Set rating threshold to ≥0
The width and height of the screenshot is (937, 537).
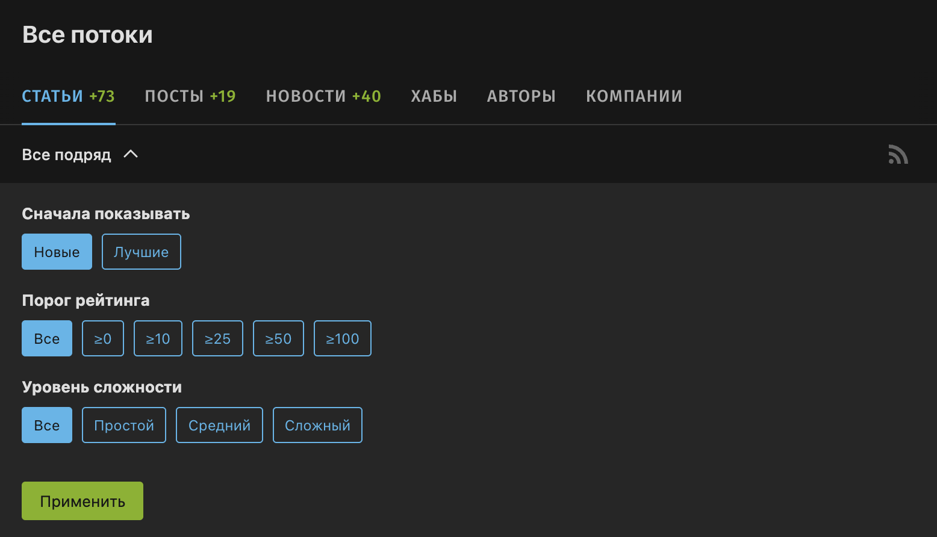tap(103, 338)
